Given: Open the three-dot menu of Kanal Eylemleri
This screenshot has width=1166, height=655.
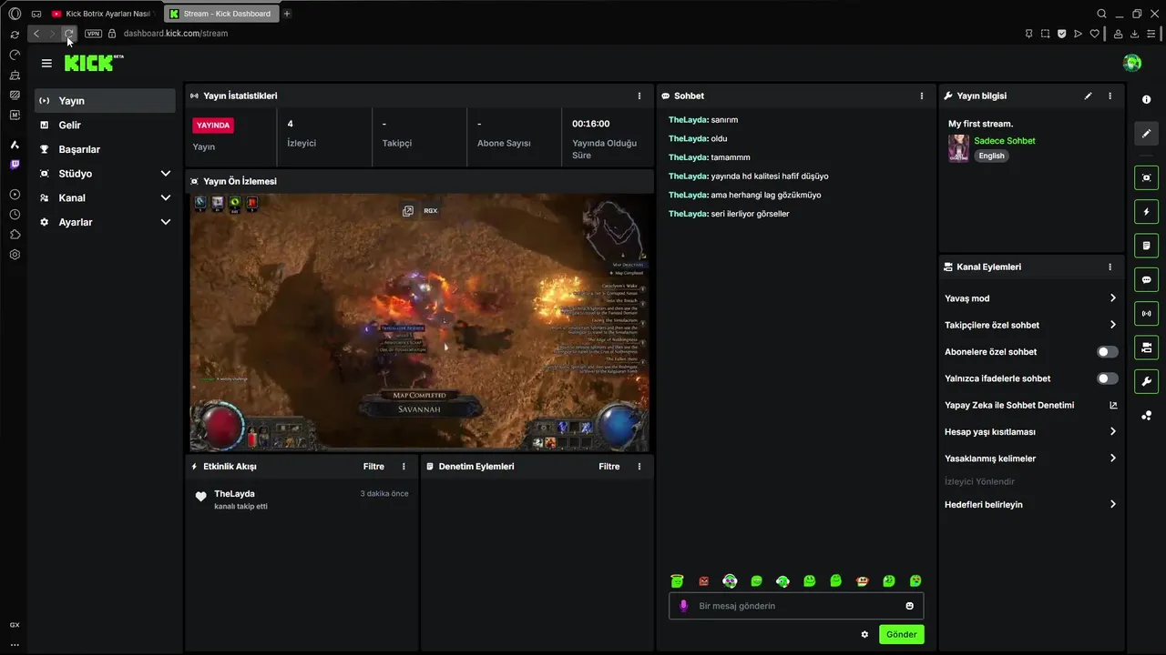Looking at the screenshot, I should [1110, 267].
